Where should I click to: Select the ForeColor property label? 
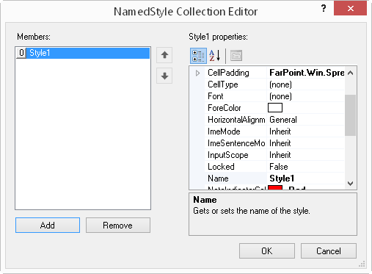click(225, 108)
